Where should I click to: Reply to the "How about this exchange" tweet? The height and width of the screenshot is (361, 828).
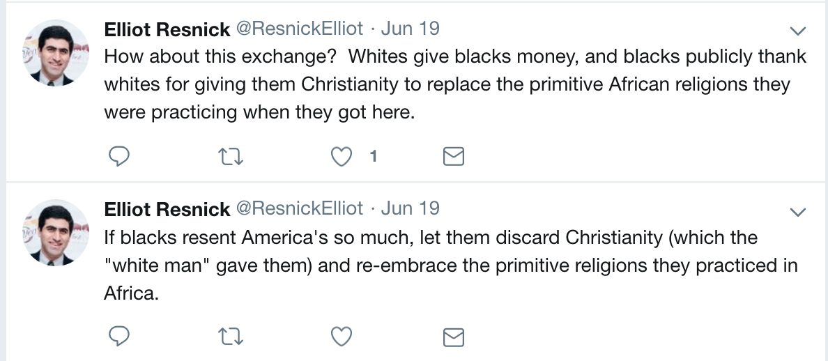[x=118, y=156]
